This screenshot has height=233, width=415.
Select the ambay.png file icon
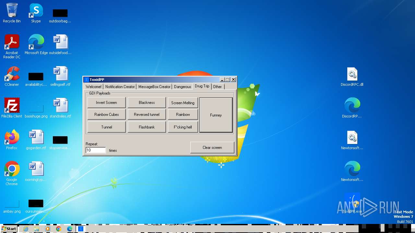12,205
